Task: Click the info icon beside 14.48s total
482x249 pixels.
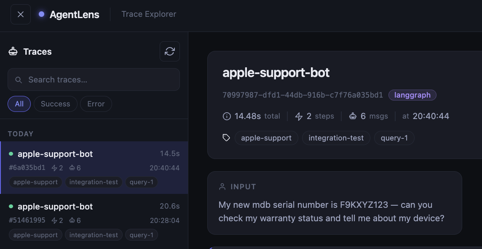Action: coord(227,117)
